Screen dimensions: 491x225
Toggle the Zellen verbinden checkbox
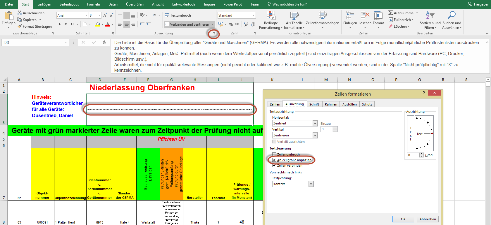pos(274,166)
